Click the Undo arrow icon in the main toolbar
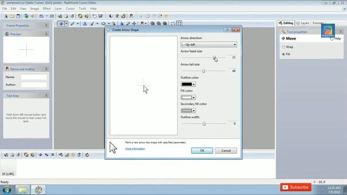 [41, 16]
